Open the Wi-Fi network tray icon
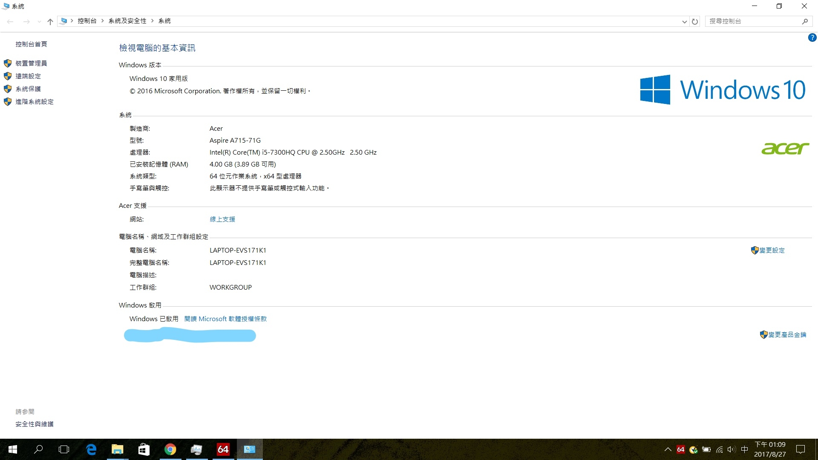This screenshot has height=460, width=818. click(719, 449)
